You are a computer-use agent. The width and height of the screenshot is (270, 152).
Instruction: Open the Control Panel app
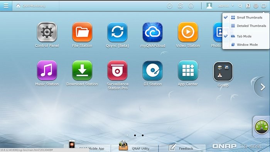(x=47, y=32)
